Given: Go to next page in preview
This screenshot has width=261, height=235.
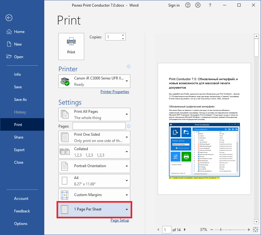Looking at the screenshot, I should tap(185, 230).
